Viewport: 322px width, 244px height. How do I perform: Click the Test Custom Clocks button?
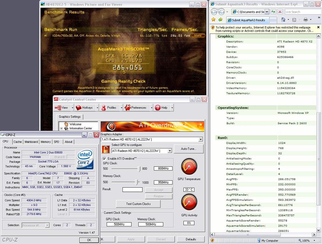pyautogui.click(x=138, y=204)
